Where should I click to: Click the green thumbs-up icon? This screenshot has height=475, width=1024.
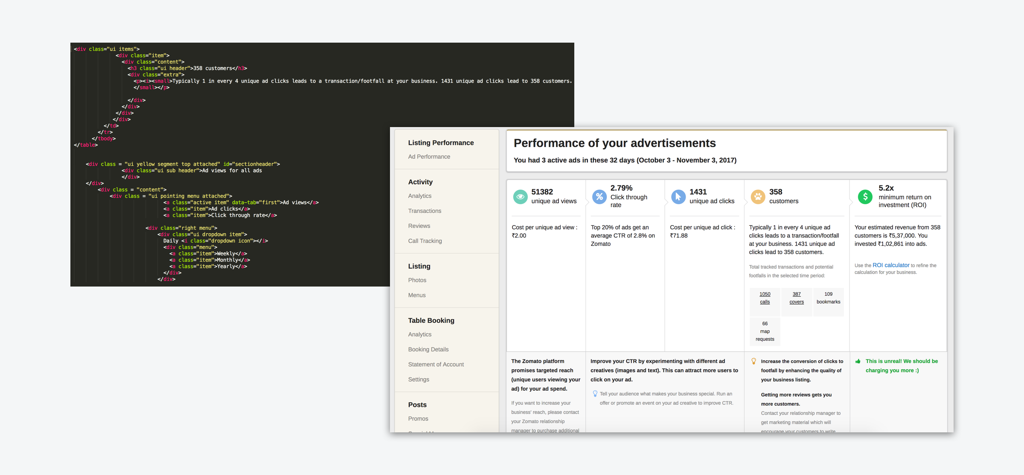click(858, 361)
